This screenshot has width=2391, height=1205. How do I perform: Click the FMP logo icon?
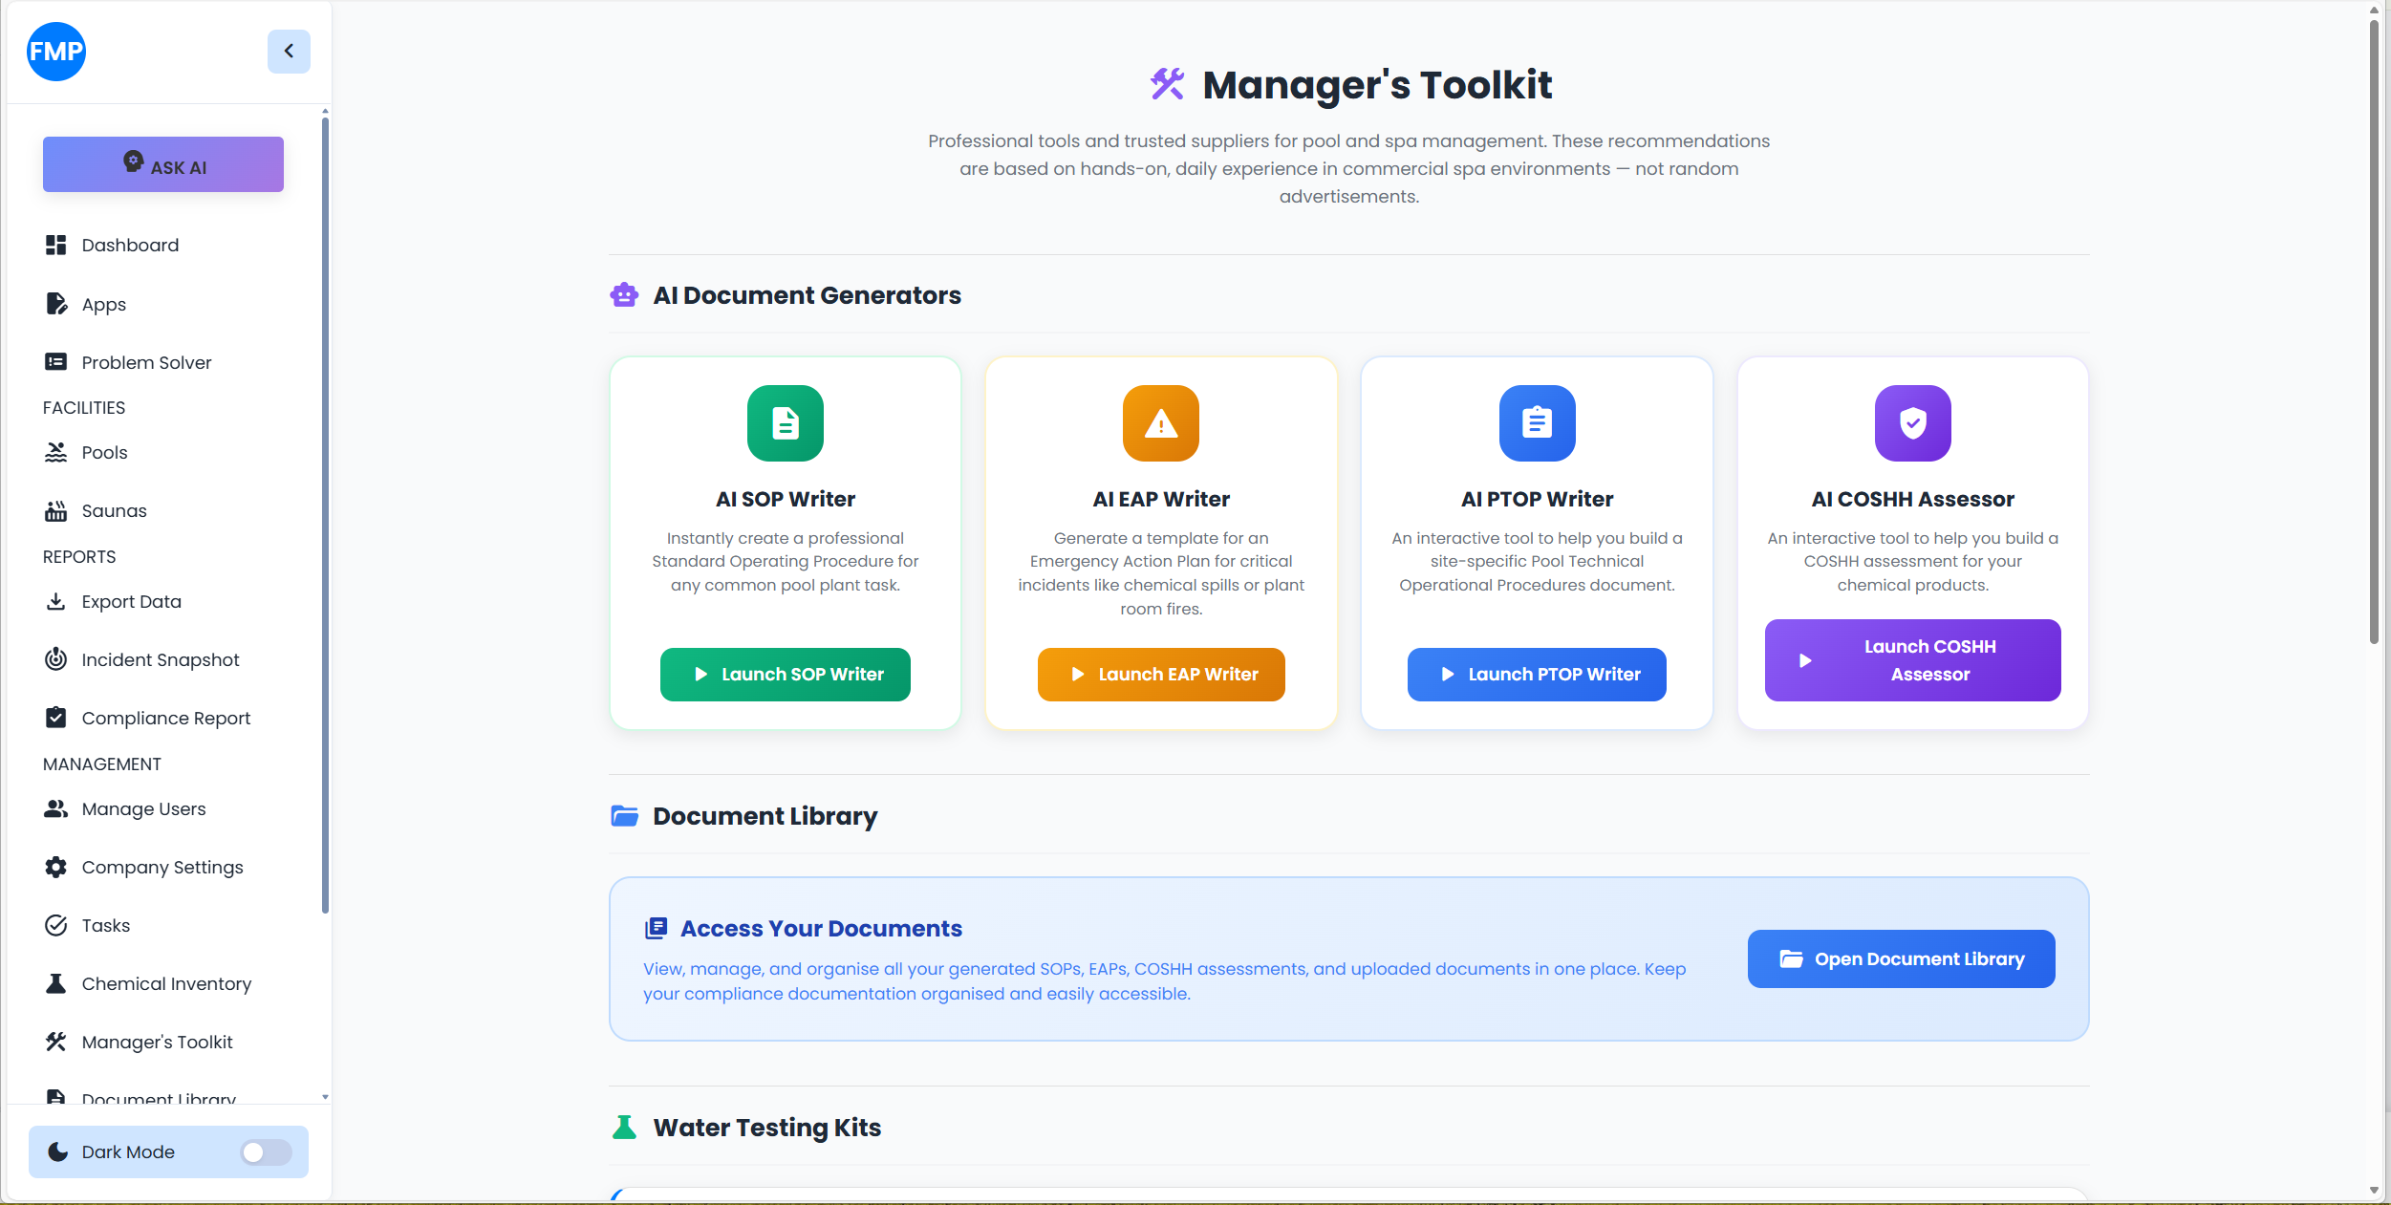point(56,52)
